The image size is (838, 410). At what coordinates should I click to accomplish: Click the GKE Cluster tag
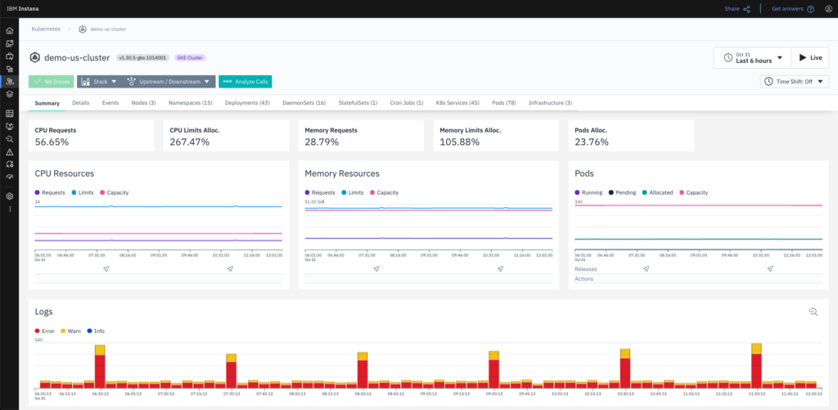pyautogui.click(x=190, y=57)
